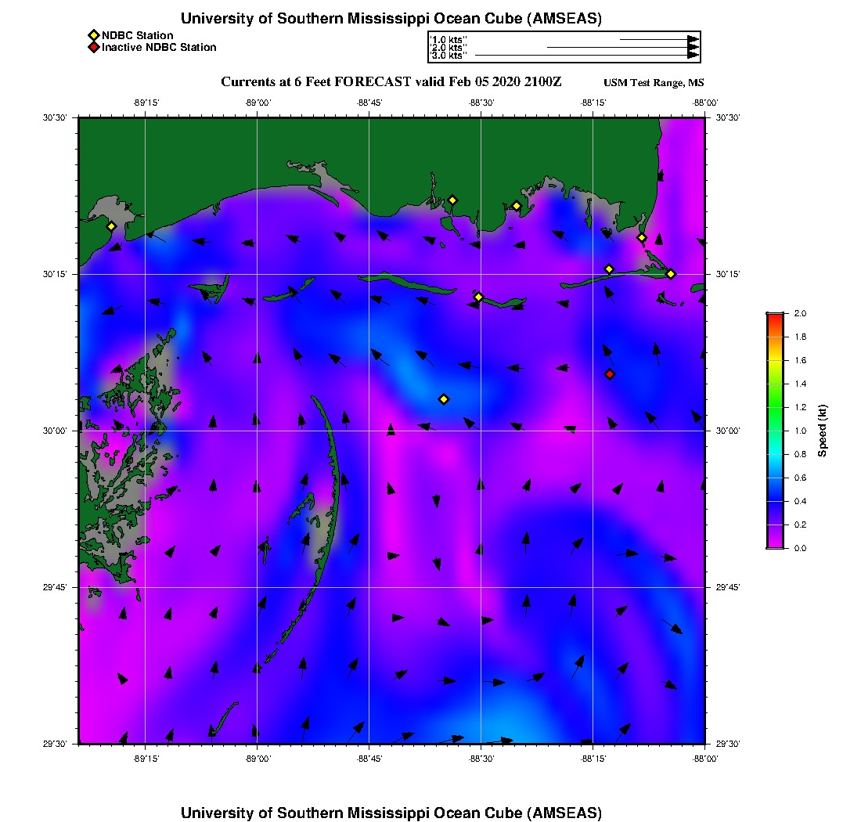Click the red top of the speed color bar

[x=774, y=316]
